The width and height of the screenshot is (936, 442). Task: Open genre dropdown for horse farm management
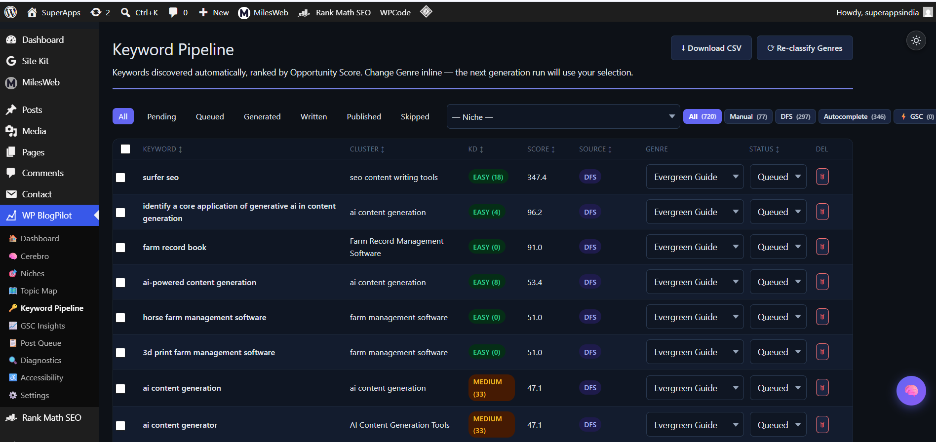coord(695,317)
